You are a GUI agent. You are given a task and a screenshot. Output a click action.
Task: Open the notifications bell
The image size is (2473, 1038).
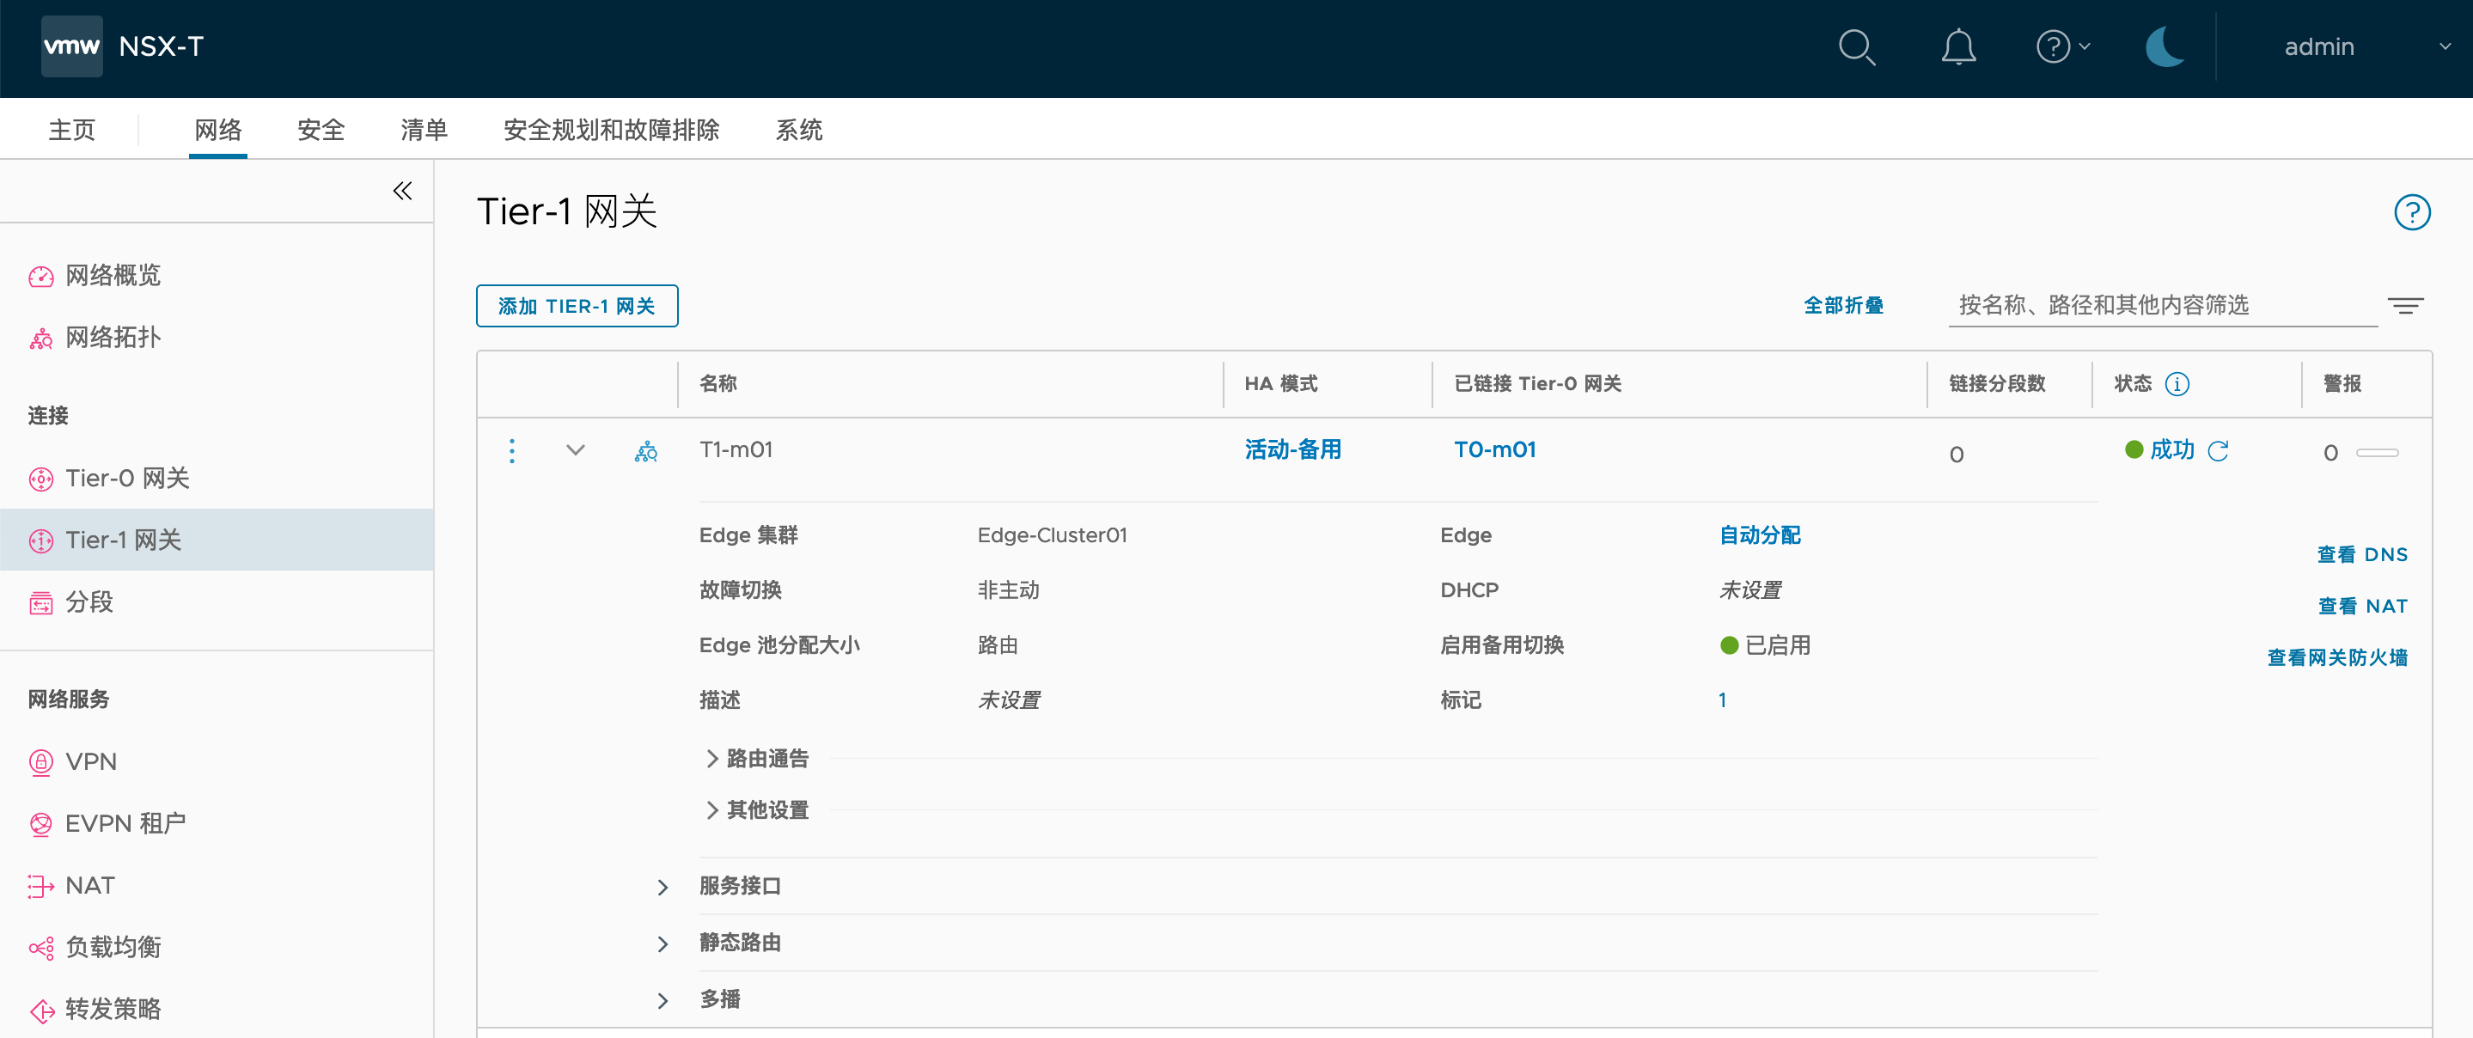tap(1957, 47)
